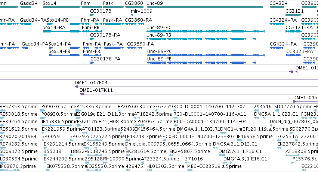Click the CG3860-RA transcript label
318x172 pixels.
pyautogui.click(x=139, y=20)
